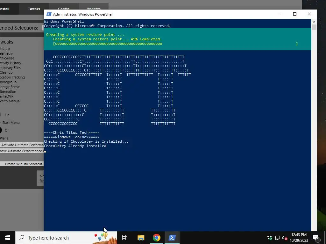
Task: Click the Remove Ultimate Performance button
Action: [x=22, y=151]
